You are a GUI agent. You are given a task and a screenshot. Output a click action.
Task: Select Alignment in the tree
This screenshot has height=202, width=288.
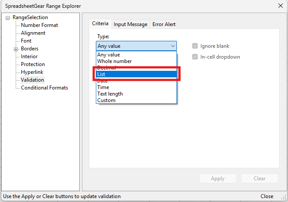[x=33, y=33]
